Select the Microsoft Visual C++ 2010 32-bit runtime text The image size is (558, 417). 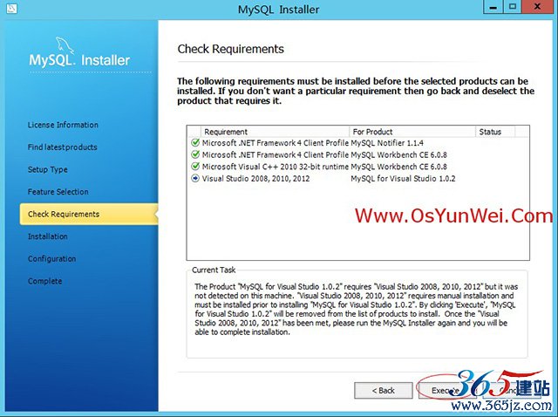276,167
